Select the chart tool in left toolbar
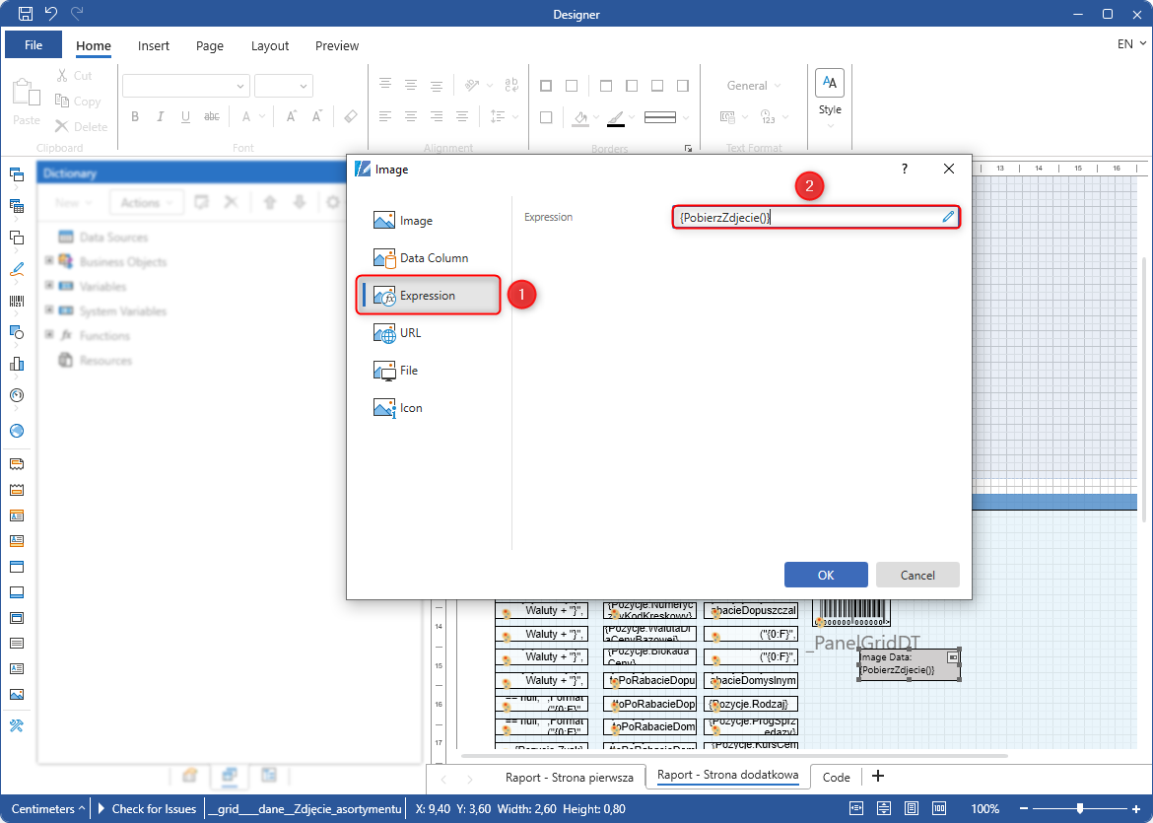 16,364
